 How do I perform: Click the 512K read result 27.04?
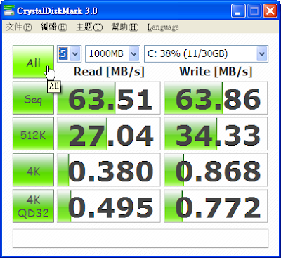(x=109, y=134)
